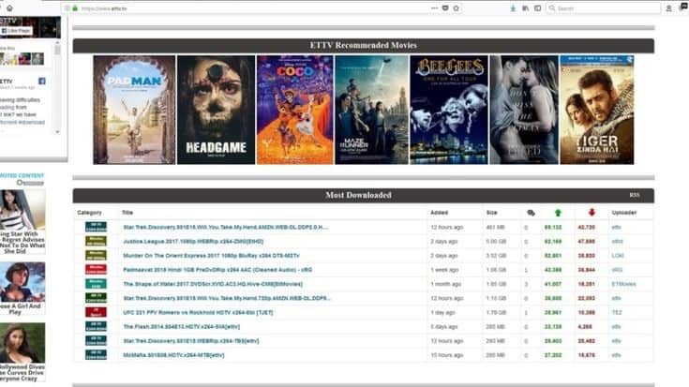
Task: Click the comments bubble column icon
Action: pos(531,213)
